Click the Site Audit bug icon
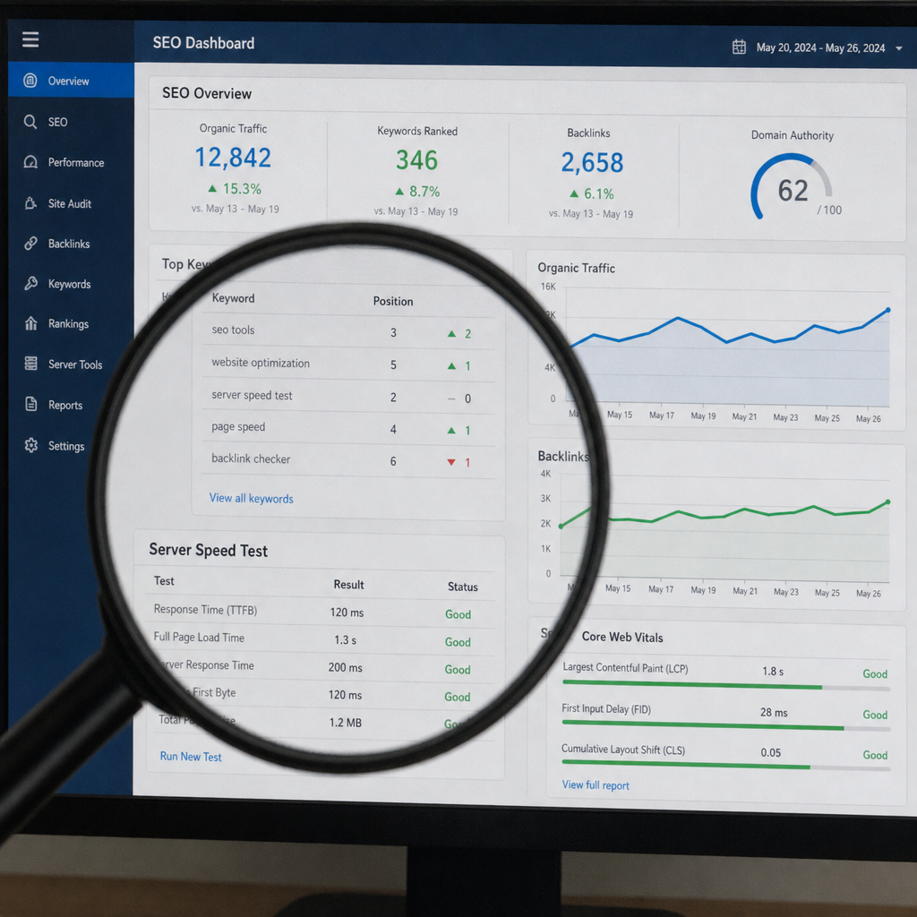Image resolution: width=917 pixels, height=917 pixels. click(x=30, y=203)
